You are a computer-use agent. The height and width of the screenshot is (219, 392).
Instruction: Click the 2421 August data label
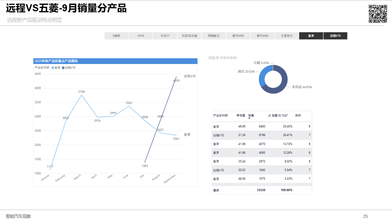pyautogui.click(x=160, y=130)
